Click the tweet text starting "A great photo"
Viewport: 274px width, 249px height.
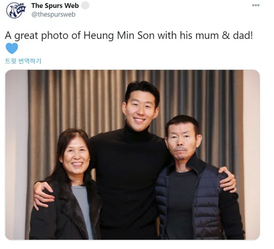click(x=129, y=35)
